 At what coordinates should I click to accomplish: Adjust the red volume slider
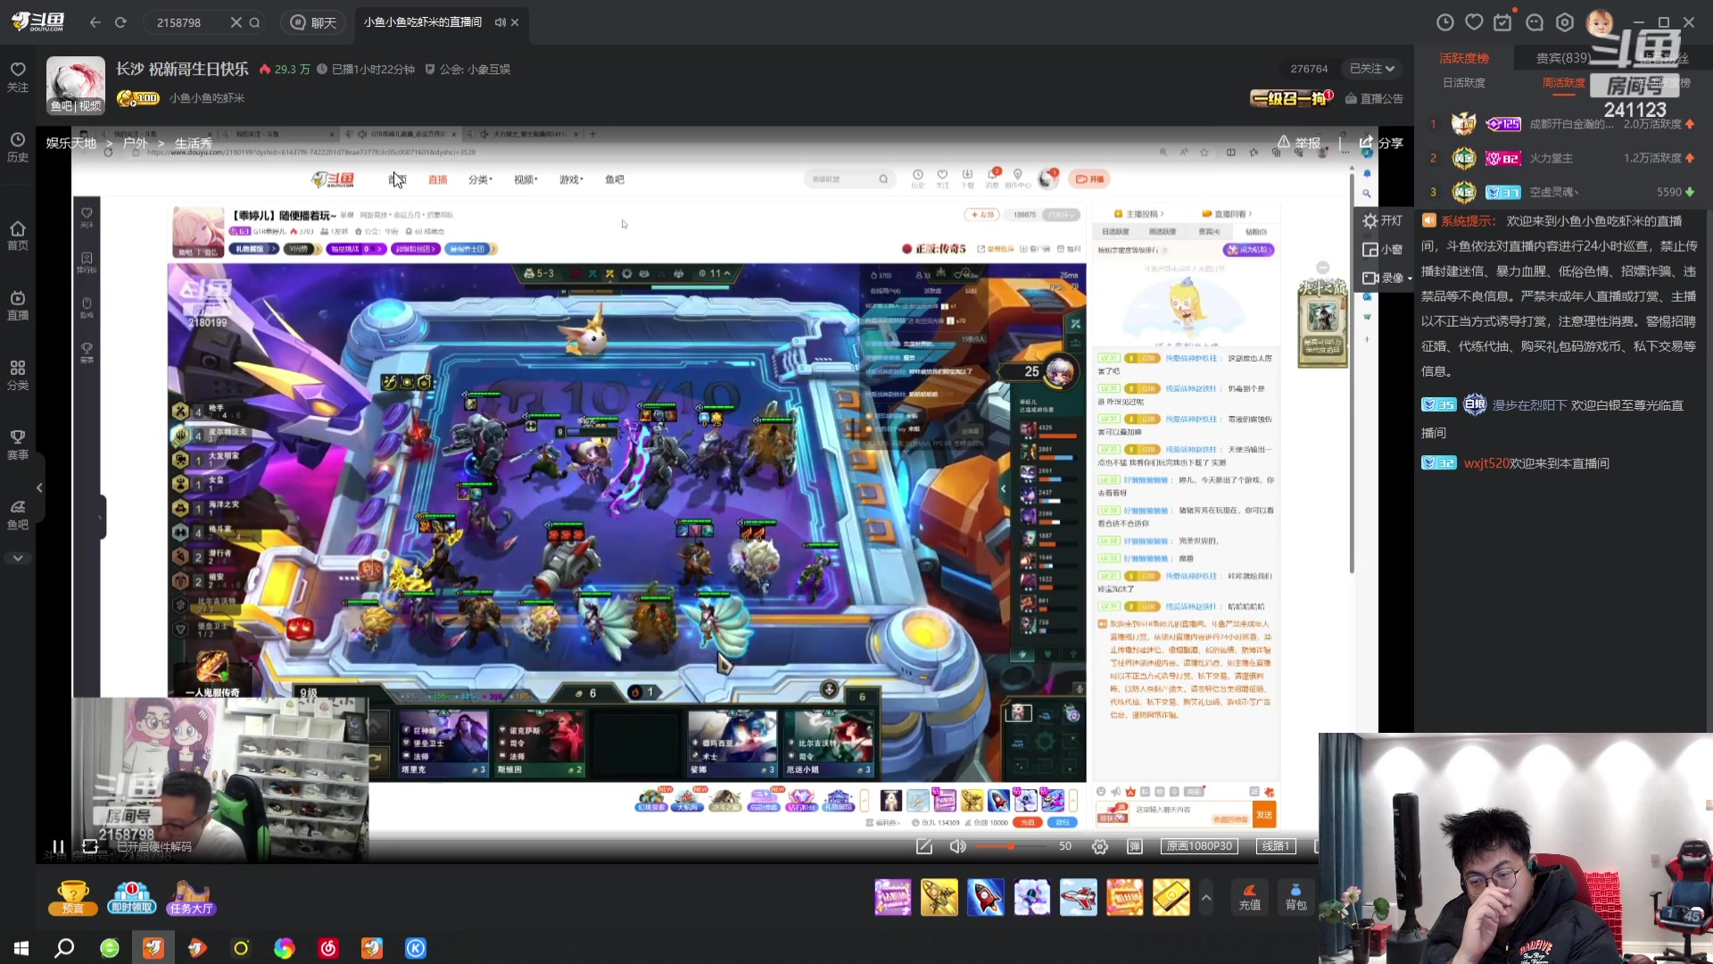pyautogui.click(x=1009, y=846)
